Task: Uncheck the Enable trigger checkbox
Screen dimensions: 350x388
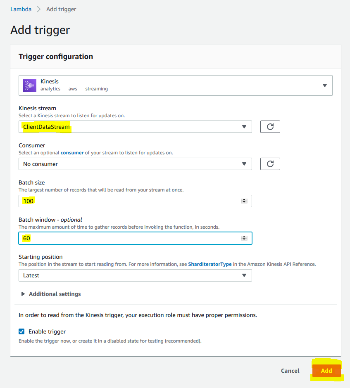Action: click(x=21, y=331)
